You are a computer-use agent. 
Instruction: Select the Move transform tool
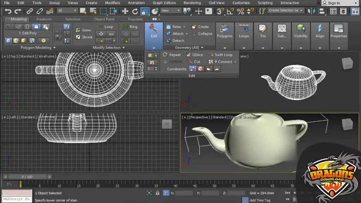click(125, 11)
